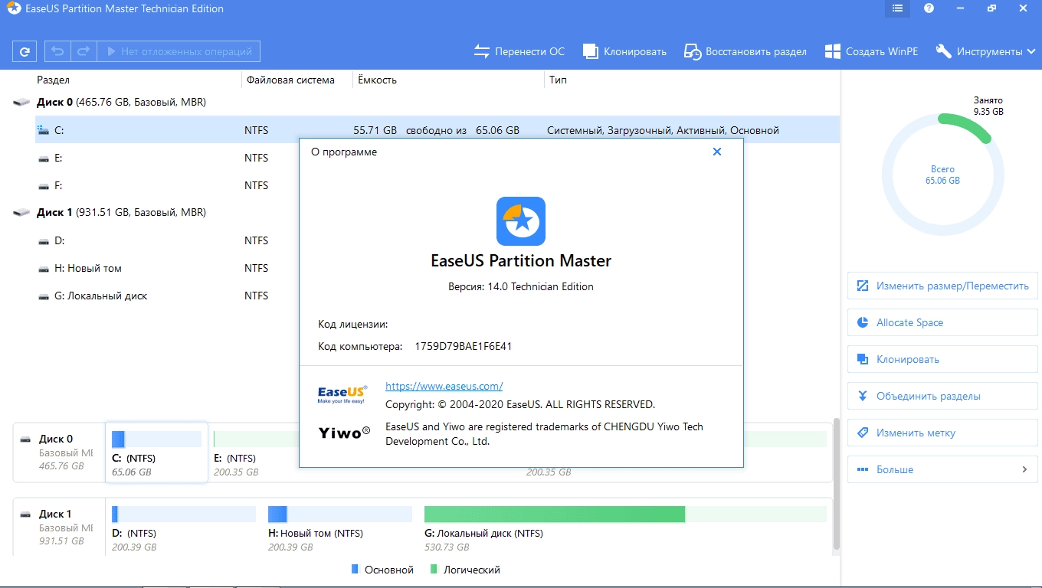Screen dimensions: 1042x588
Task: Close the О программе dialog
Action: pos(717,152)
